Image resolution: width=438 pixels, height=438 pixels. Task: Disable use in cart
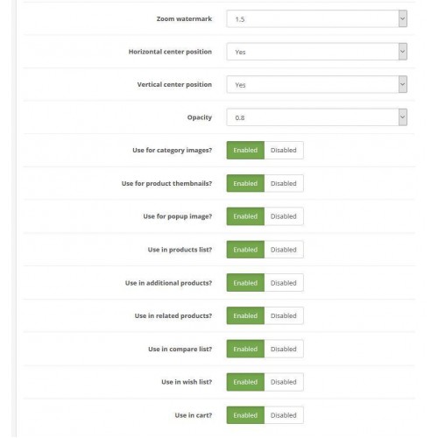tap(284, 415)
